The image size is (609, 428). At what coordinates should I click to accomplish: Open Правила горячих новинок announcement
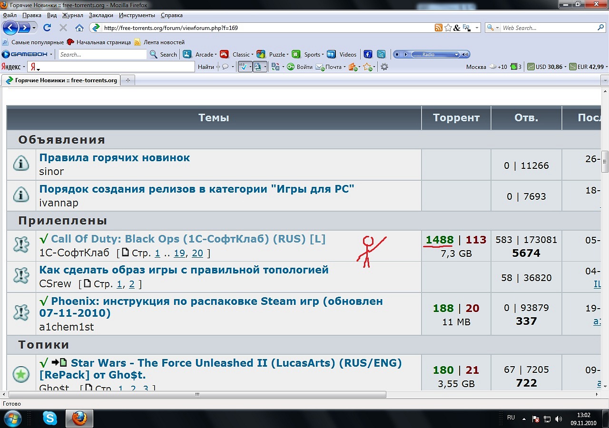point(114,158)
